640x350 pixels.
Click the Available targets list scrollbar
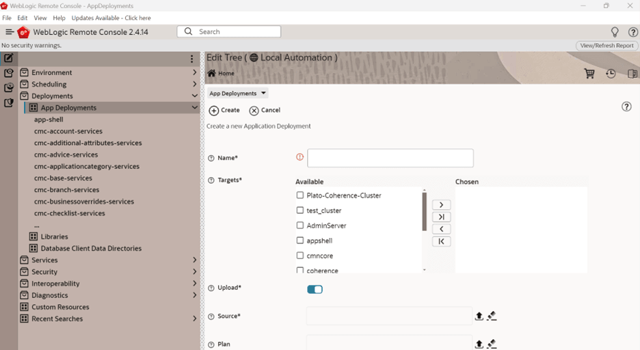pyautogui.click(x=425, y=212)
